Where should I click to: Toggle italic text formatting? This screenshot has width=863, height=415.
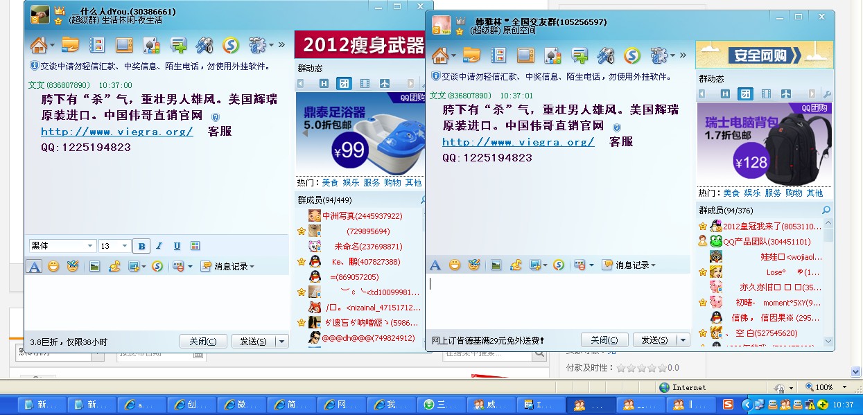(x=159, y=245)
